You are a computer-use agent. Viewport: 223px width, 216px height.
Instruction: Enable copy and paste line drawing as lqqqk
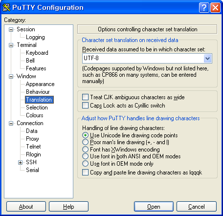coord(85,173)
